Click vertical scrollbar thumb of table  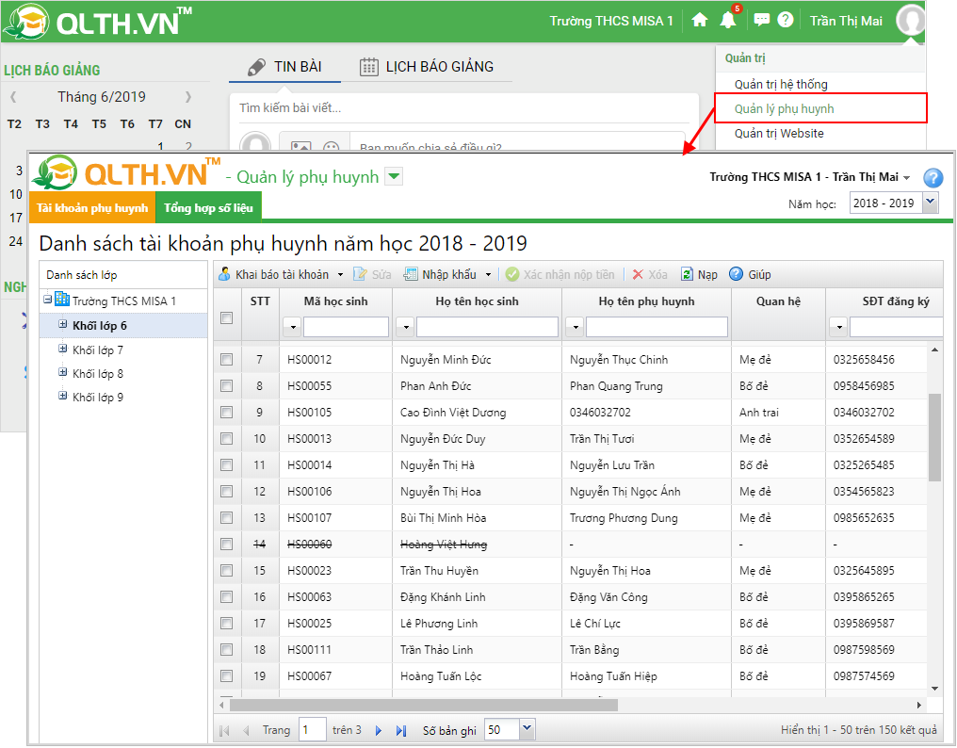click(x=934, y=437)
